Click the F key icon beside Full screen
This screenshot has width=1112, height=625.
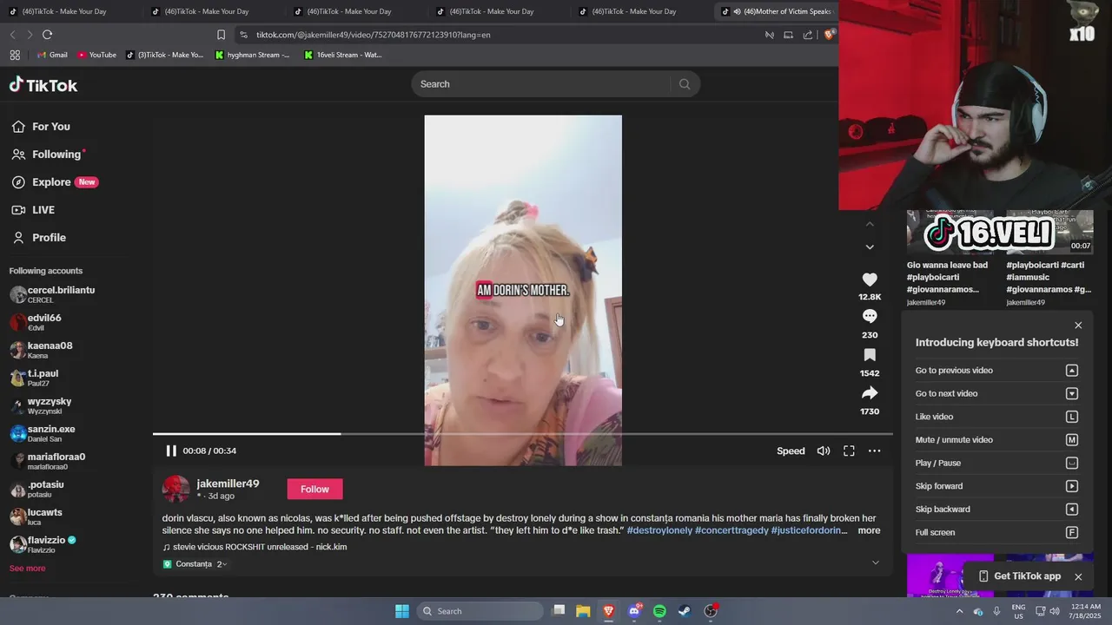point(1072,533)
